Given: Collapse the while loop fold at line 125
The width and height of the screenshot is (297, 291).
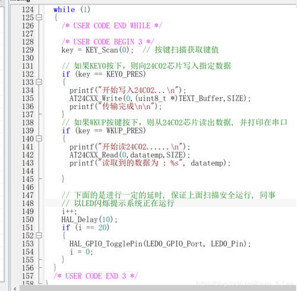Looking at the screenshot, I should (39, 17).
